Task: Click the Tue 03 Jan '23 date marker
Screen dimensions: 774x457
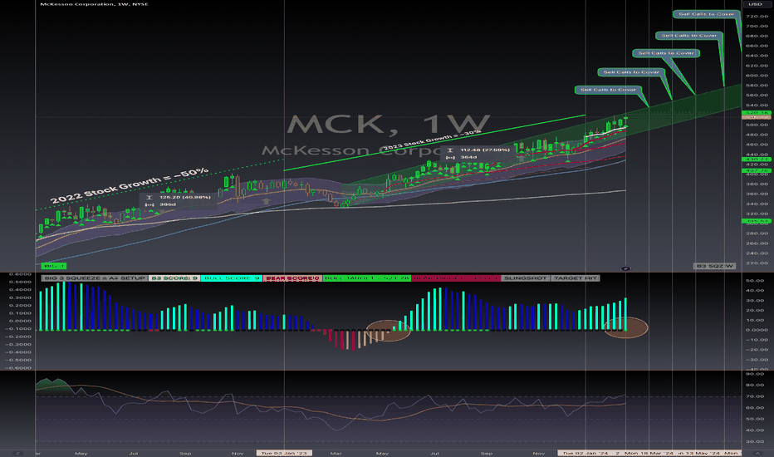Action: [284, 453]
